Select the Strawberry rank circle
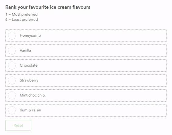The height and width of the screenshot is (135, 172). pyautogui.click(x=12, y=81)
